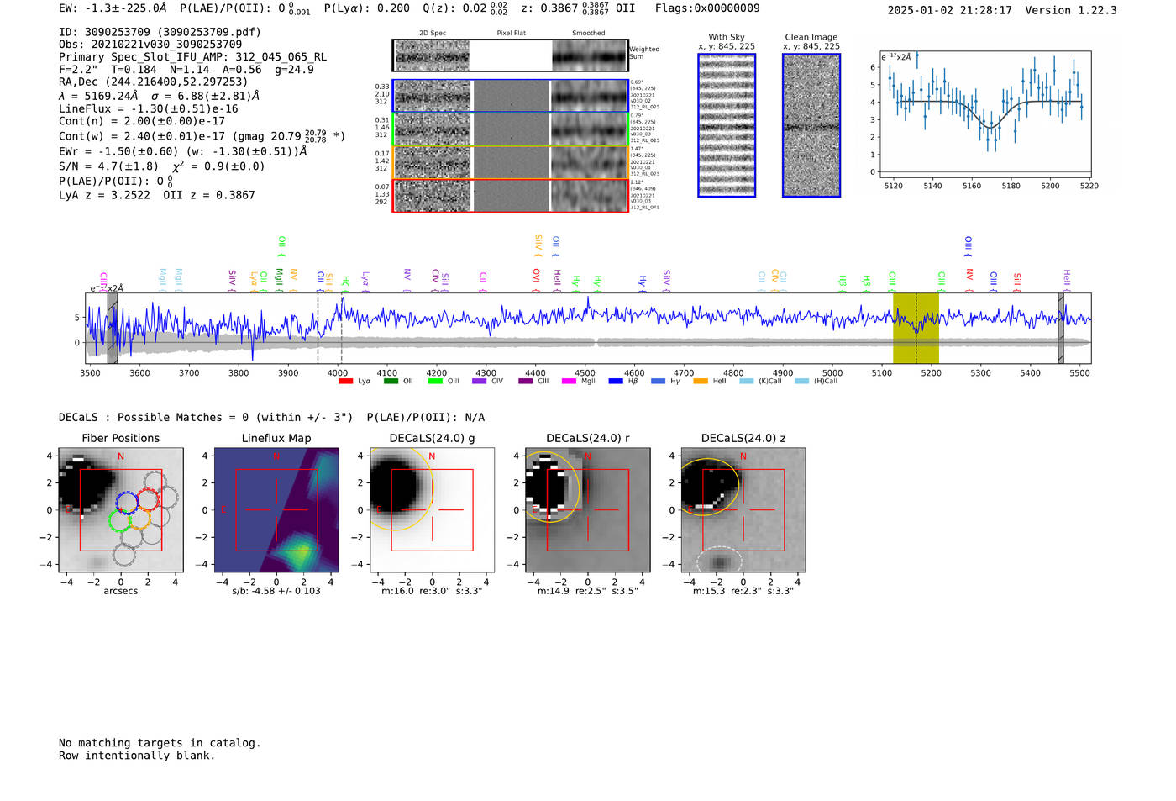Click the Primary Spec_Slot_IFU_AMP line
This screenshot has width=1176, height=801.
click(x=192, y=57)
